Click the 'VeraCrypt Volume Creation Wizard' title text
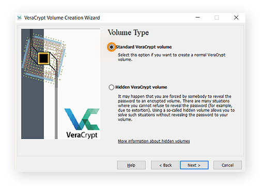This screenshot has width=262, height=188. tap(62, 18)
